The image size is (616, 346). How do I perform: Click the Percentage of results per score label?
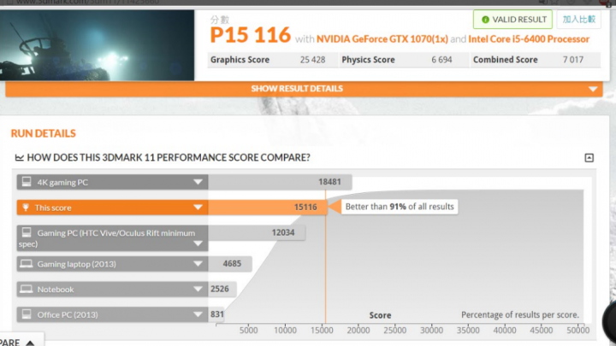click(x=520, y=315)
